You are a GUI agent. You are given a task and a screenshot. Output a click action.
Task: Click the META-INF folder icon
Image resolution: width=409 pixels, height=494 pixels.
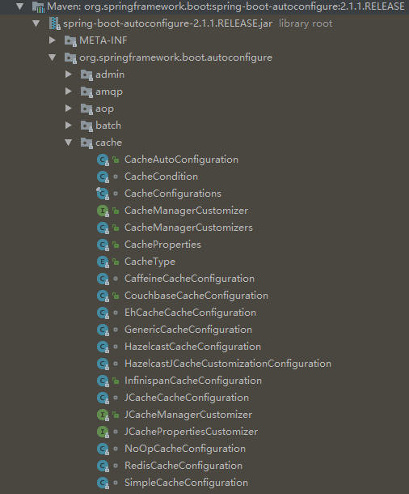pos(70,40)
